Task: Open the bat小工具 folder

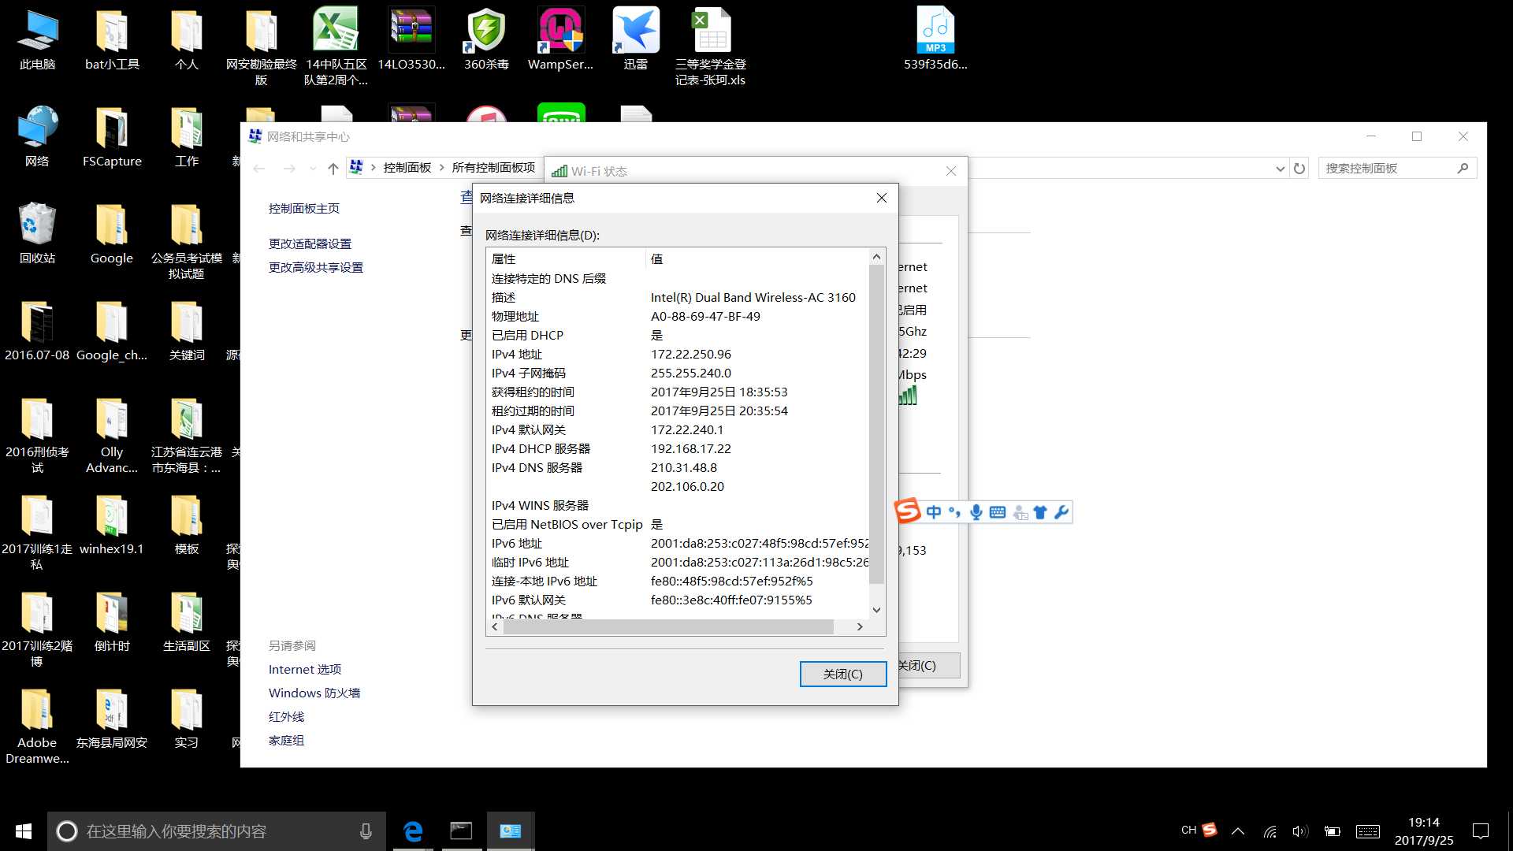Action: [x=112, y=39]
